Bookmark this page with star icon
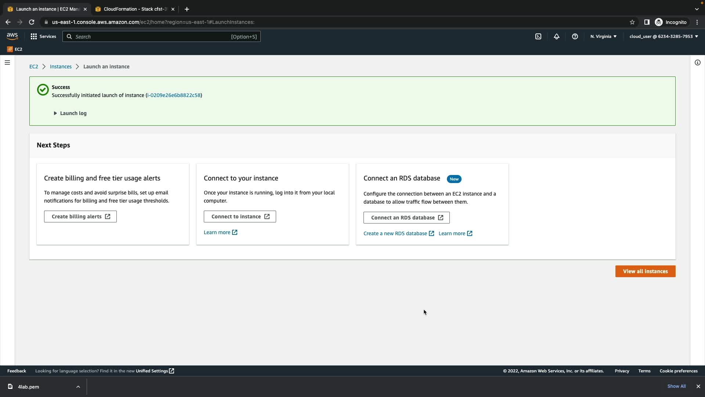The width and height of the screenshot is (705, 397). click(632, 22)
